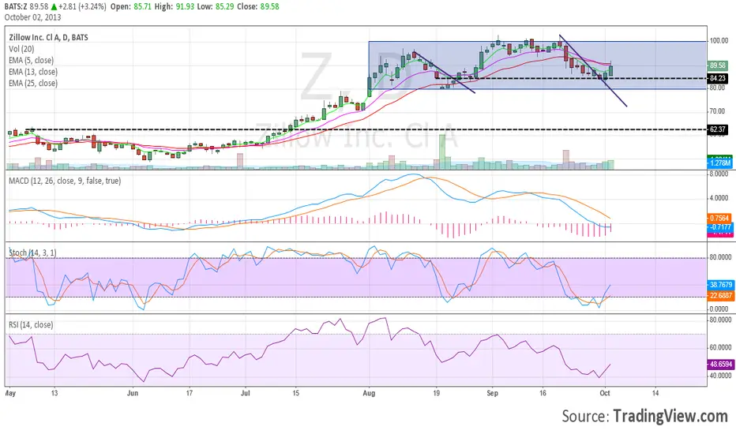The width and height of the screenshot is (736, 434).
Task: Select the EMA (25, close) indicator label
Action: 33,83
